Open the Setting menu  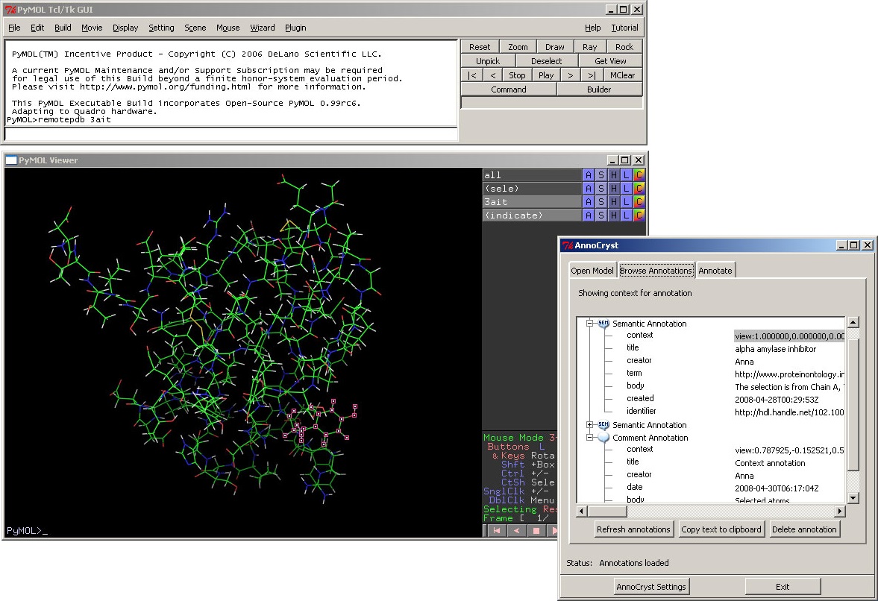(161, 28)
